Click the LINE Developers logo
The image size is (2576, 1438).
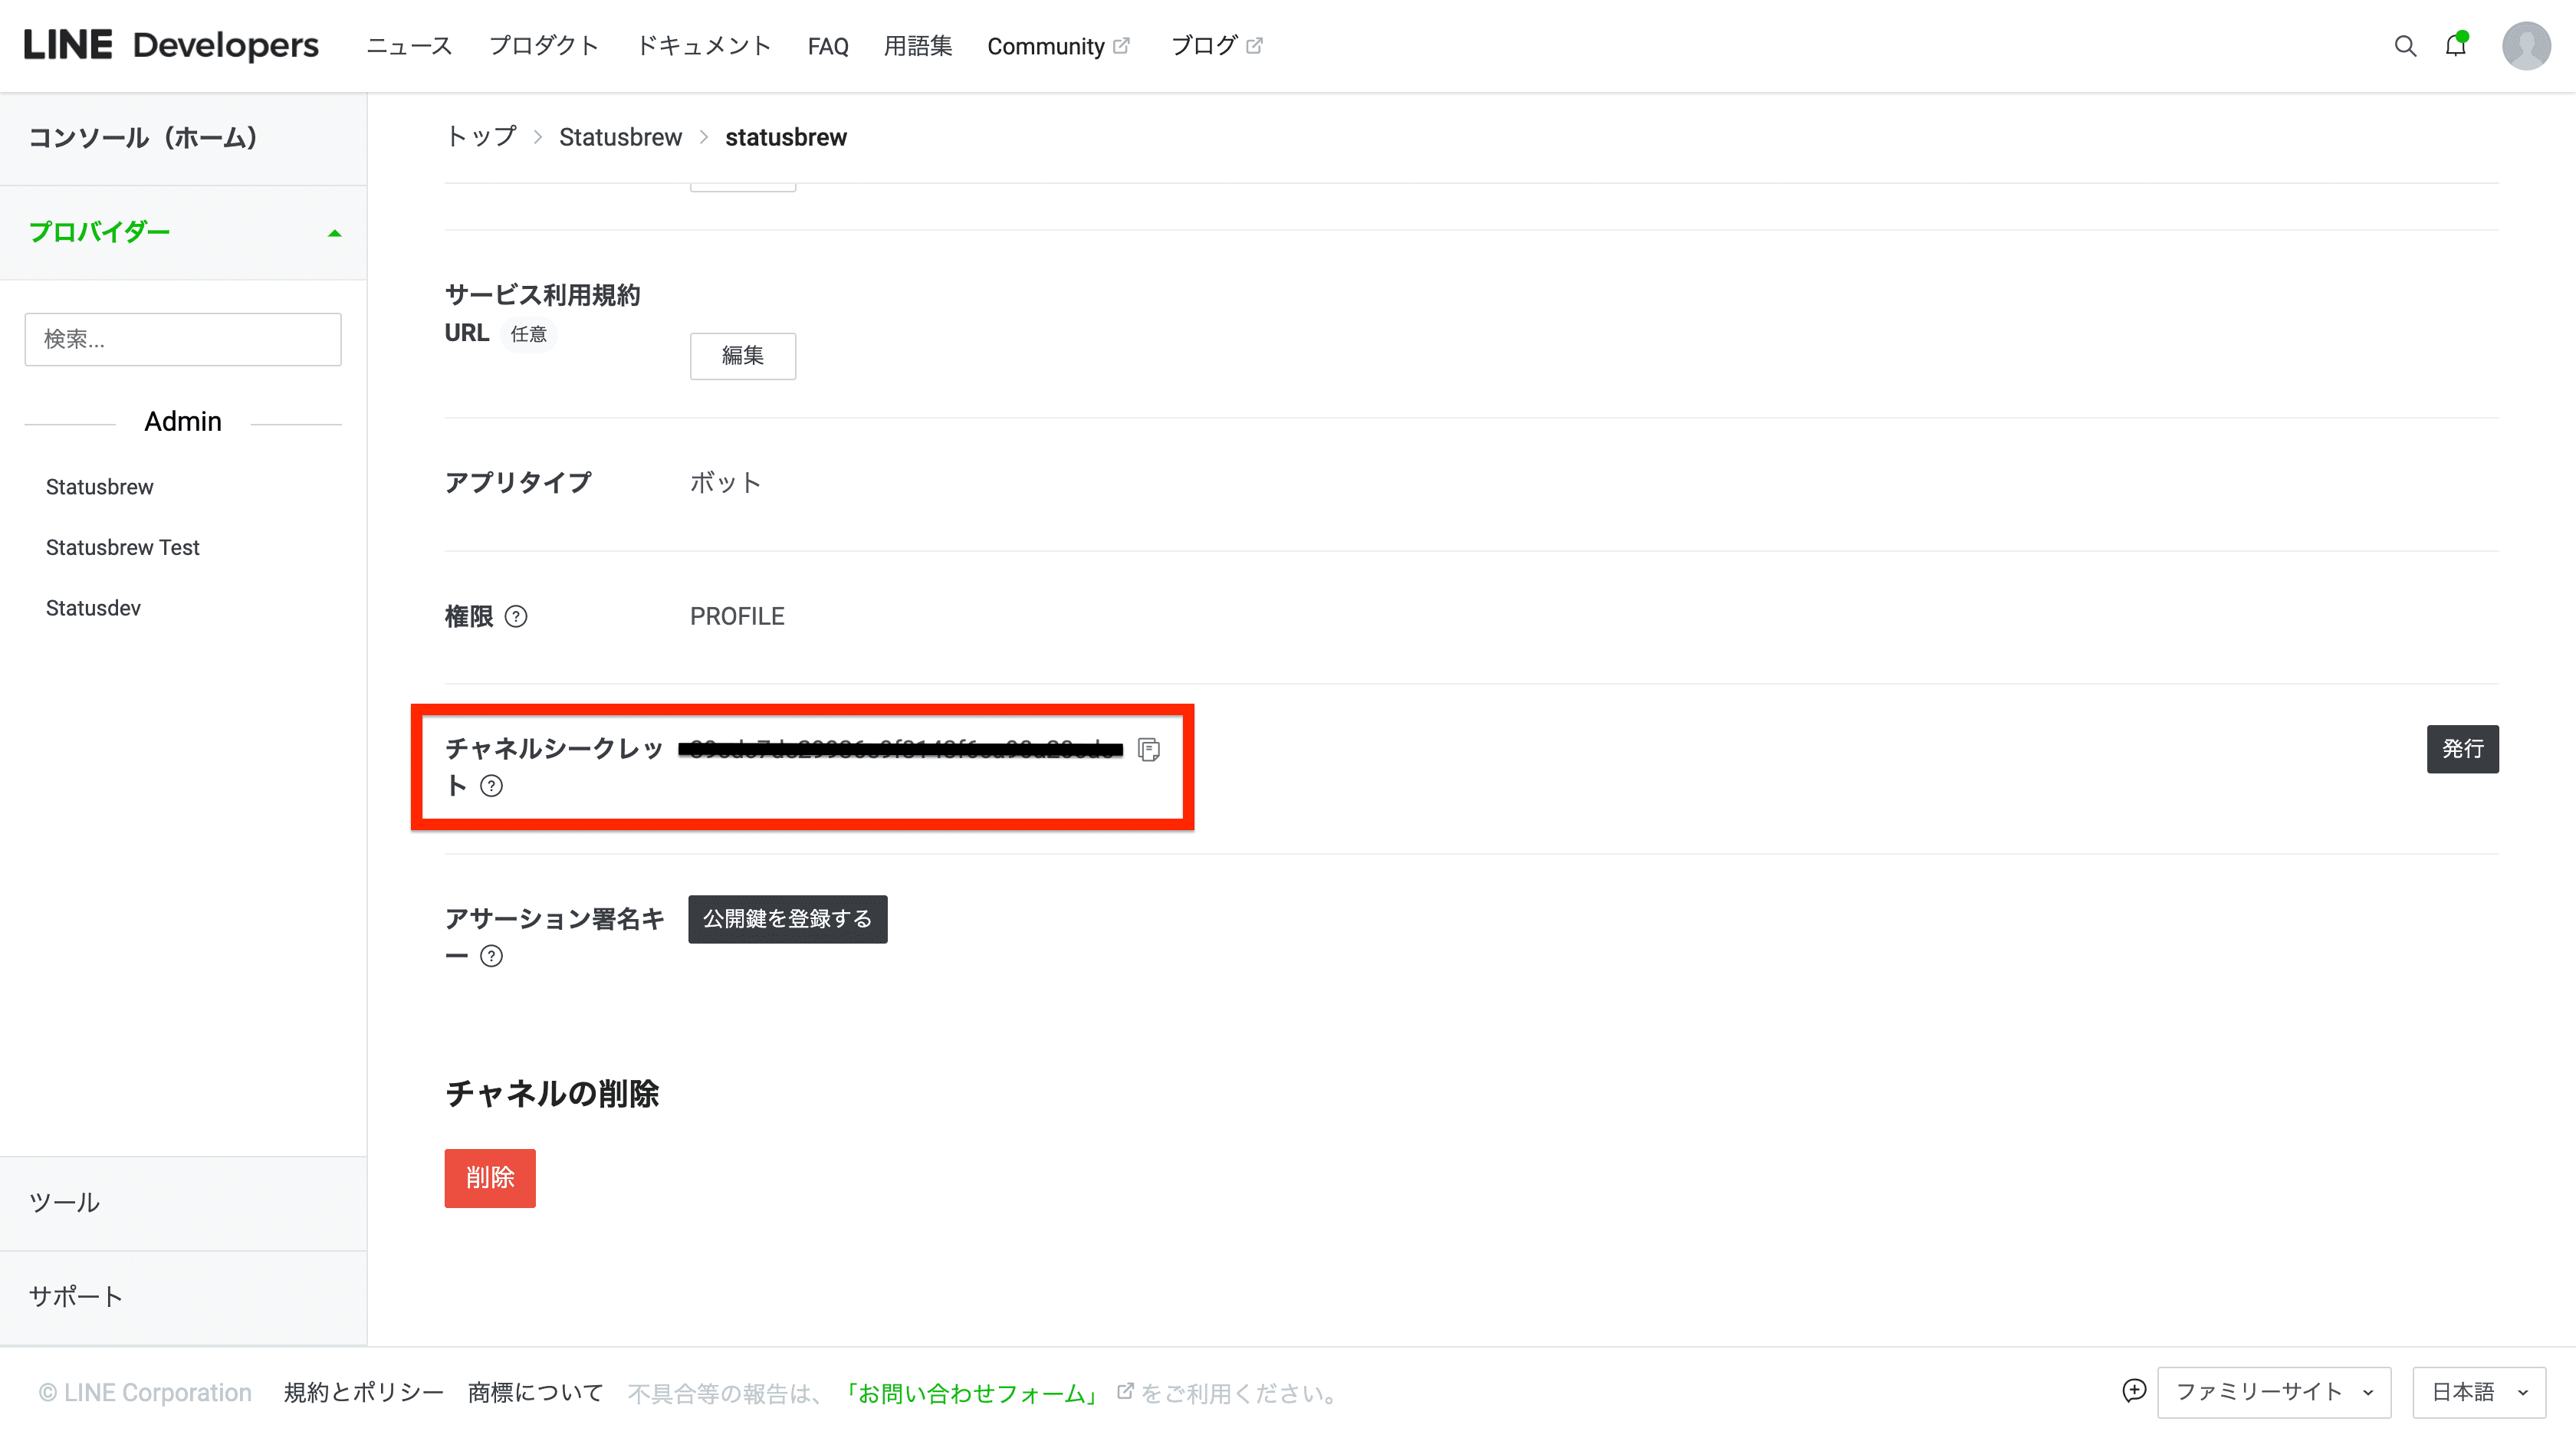(x=171, y=45)
